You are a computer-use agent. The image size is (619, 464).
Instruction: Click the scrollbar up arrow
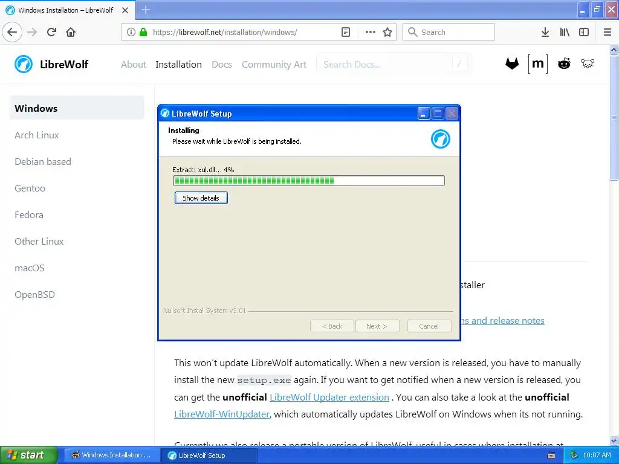tap(614, 50)
